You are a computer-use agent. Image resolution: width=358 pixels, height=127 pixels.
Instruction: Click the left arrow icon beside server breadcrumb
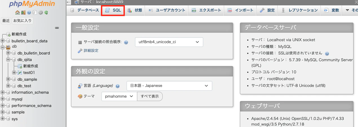tap(69, 2)
